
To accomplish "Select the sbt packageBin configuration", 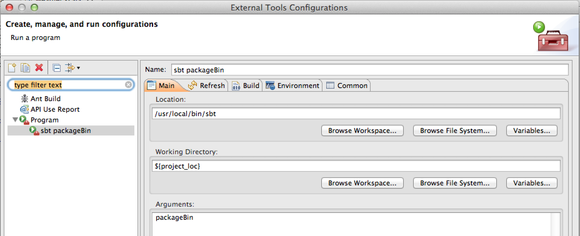I will [66, 130].
